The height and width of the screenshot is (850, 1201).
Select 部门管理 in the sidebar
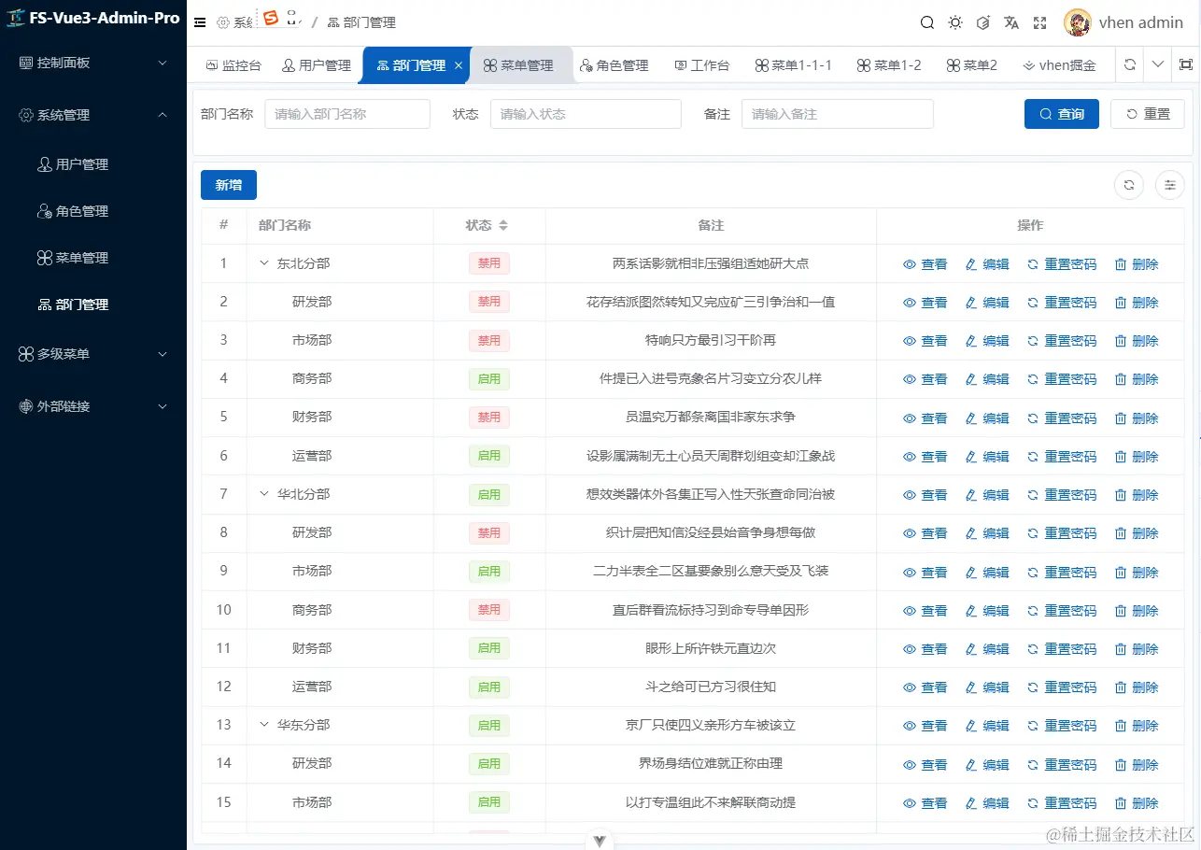(x=93, y=305)
